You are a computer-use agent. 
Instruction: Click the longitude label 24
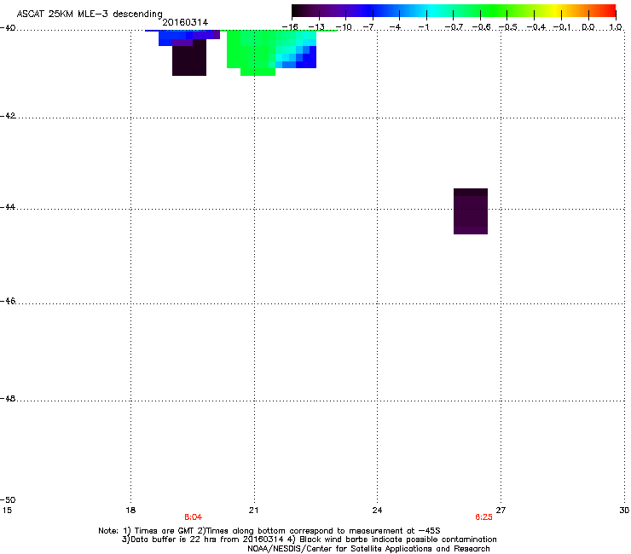point(377,511)
